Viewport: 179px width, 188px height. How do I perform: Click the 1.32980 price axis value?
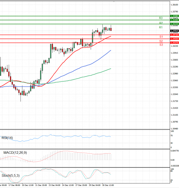coord(175,73)
